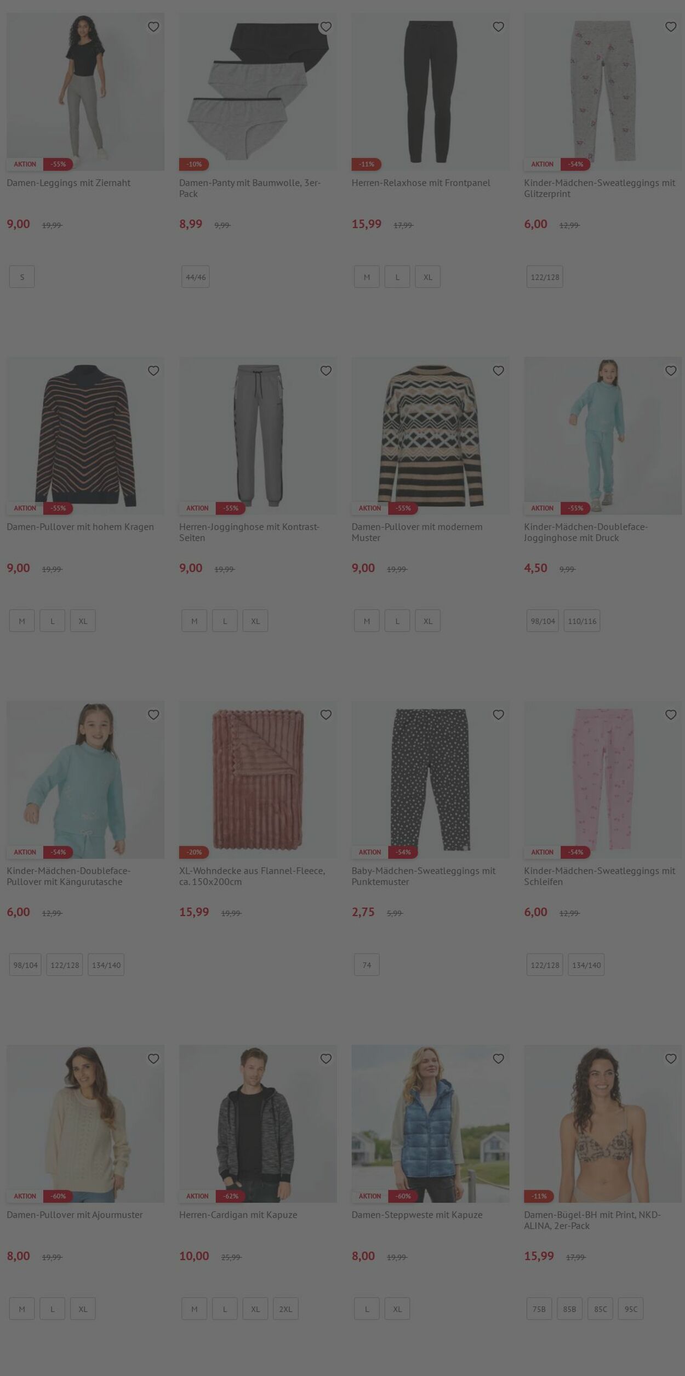
Task: Save Kinder-Mädchen-Sweatleggings mit Glitzerprint to favorites
Action: pos(671,27)
